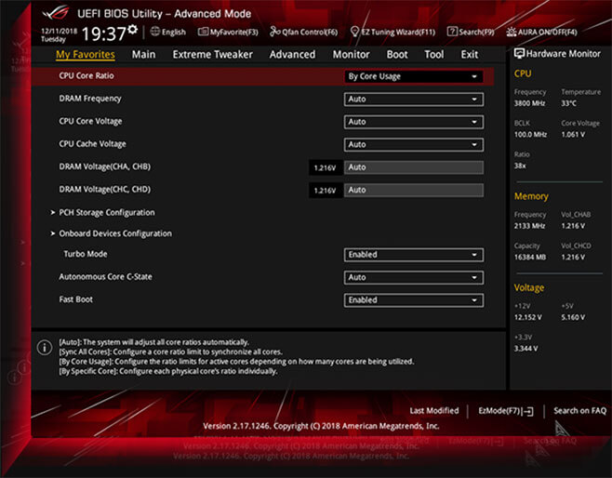Image resolution: width=612 pixels, height=478 pixels.
Task: Select the Fast Boot label
Action: [75, 299]
